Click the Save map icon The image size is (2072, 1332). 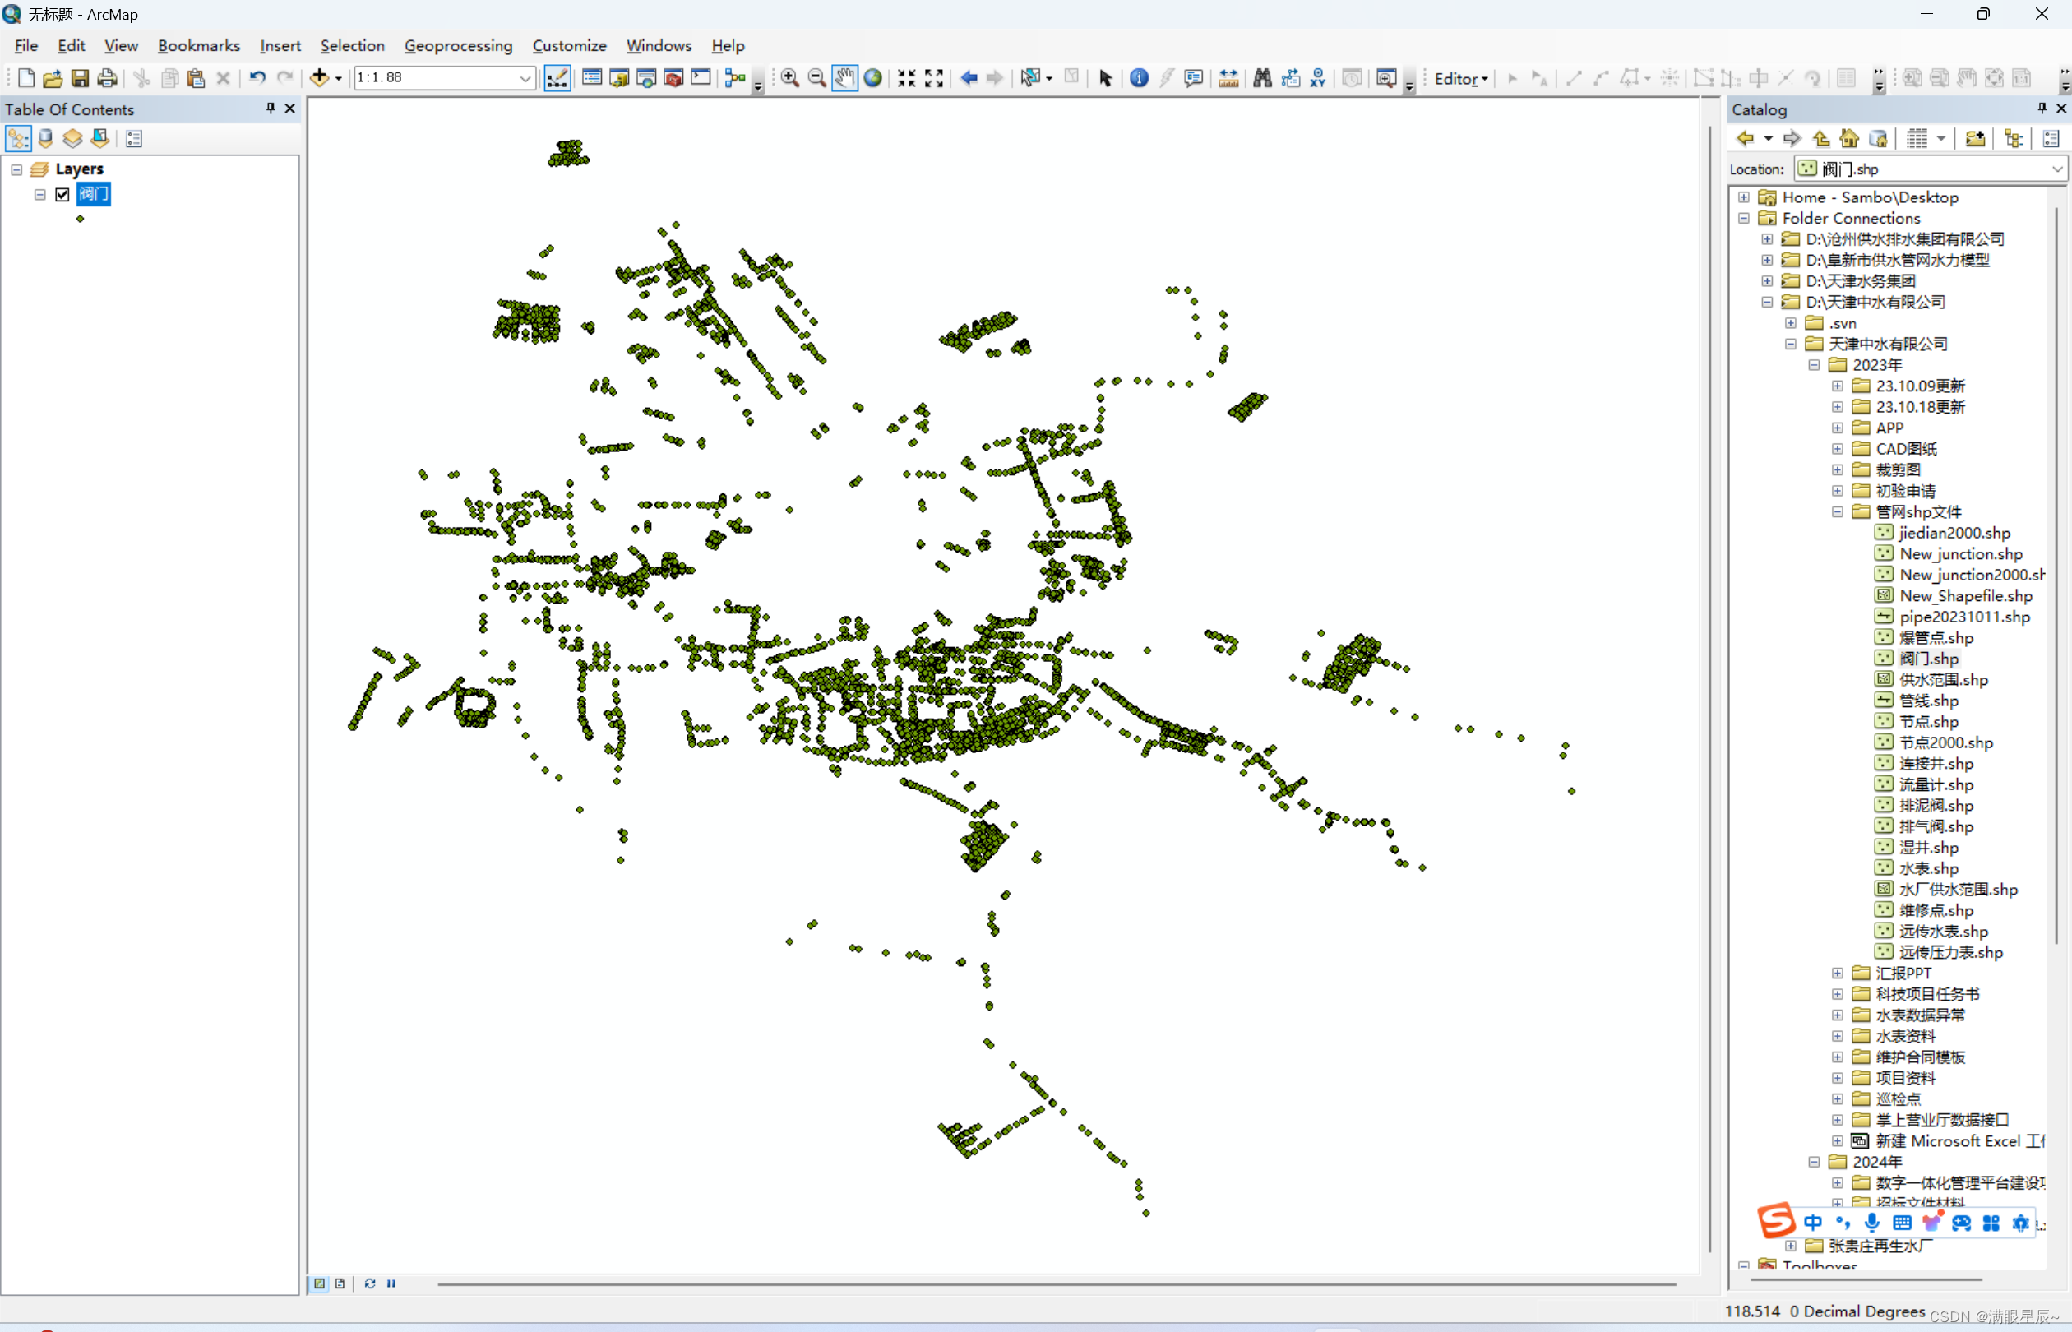[x=80, y=78]
